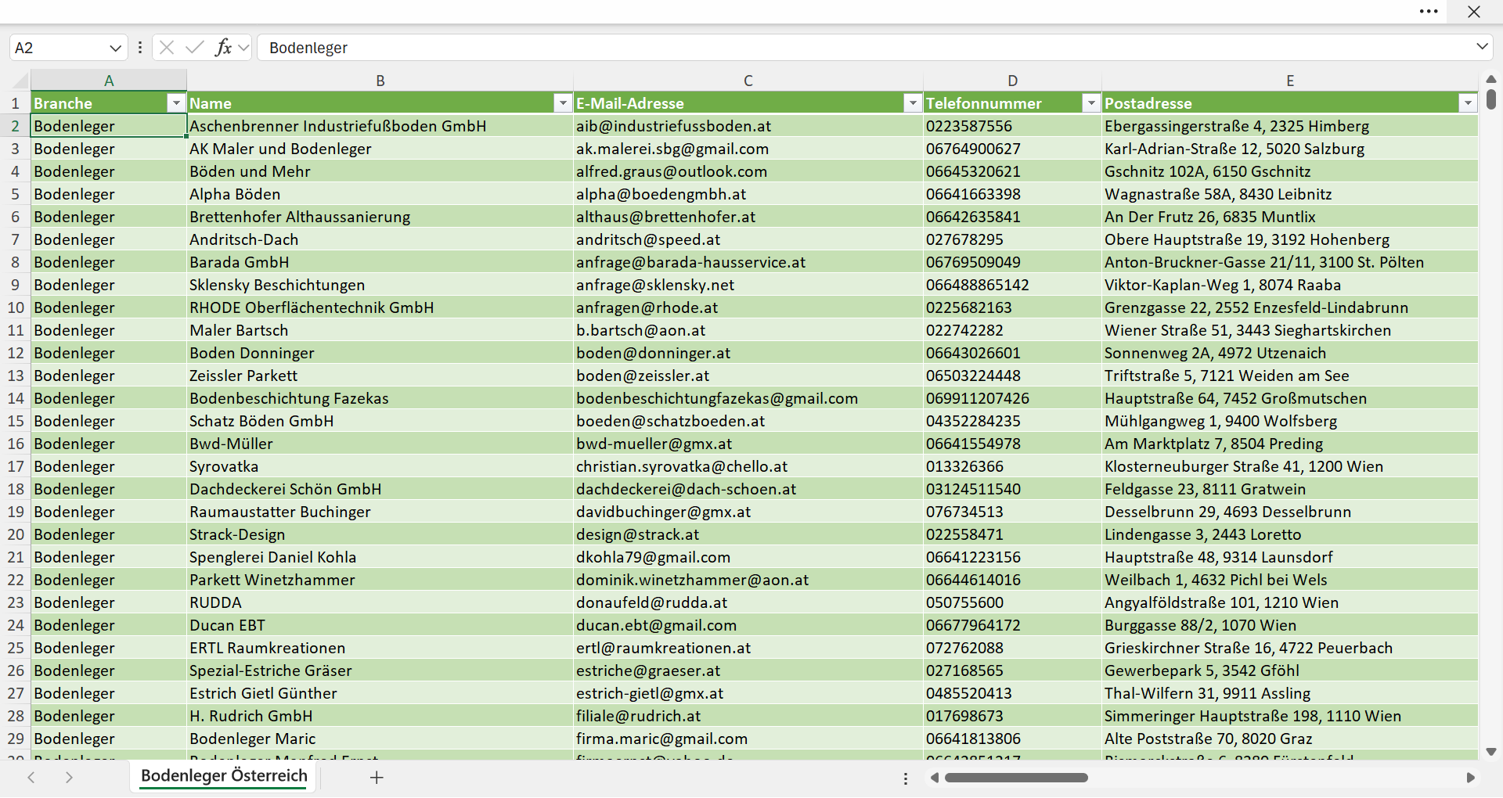The image size is (1503, 798).
Task: Select cell Lindengasse 3, 2443 Loretto
Action: pyautogui.click(x=1289, y=534)
